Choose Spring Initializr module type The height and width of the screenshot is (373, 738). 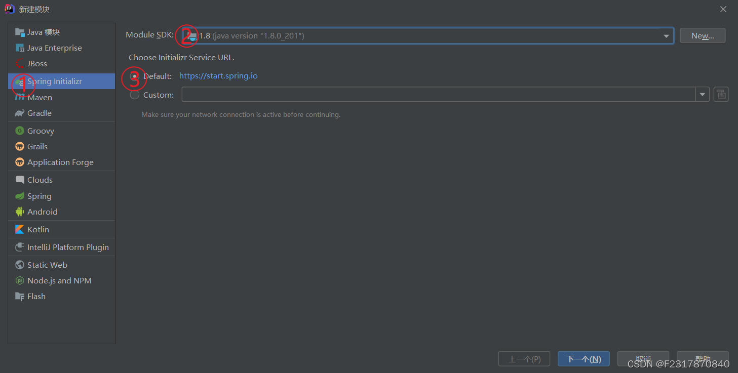click(62, 81)
